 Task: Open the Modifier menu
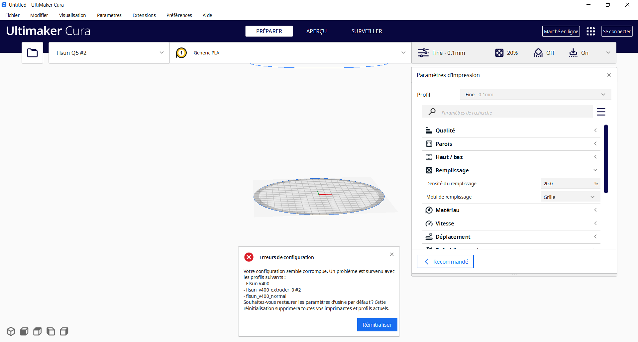click(39, 15)
